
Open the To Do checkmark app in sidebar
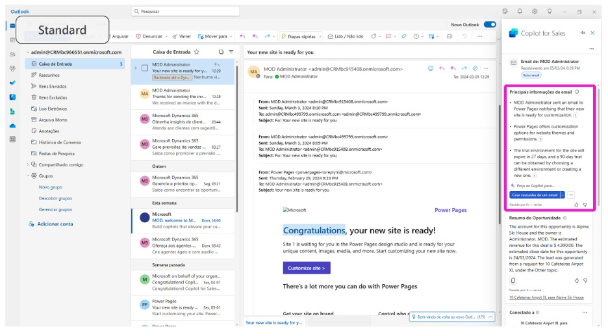pos(12,83)
